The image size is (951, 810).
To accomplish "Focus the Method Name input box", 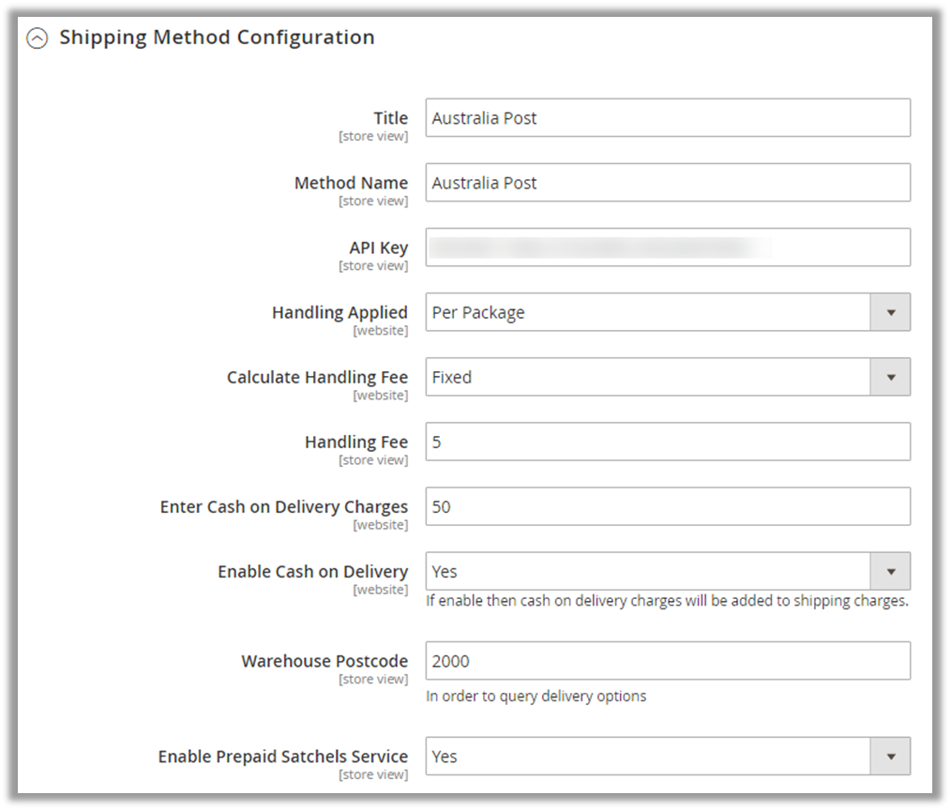I will [667, 183].
